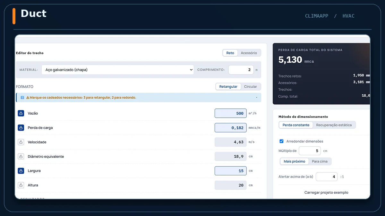Unlock the Vazão padlock
385x216 pixels.
[x=21, y=113]
